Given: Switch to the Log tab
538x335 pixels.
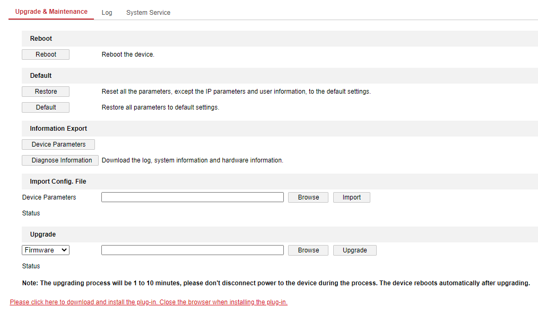Looking at the screenshot, I should point(107,13).
